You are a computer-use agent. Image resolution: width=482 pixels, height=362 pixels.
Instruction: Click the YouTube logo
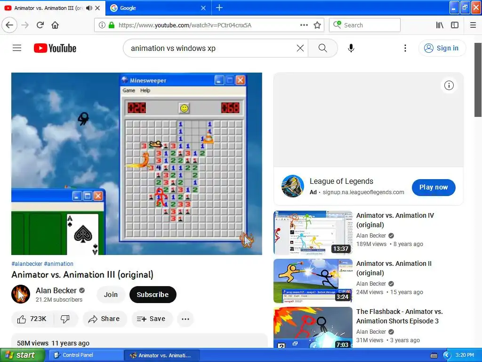(x=55, y=48)
